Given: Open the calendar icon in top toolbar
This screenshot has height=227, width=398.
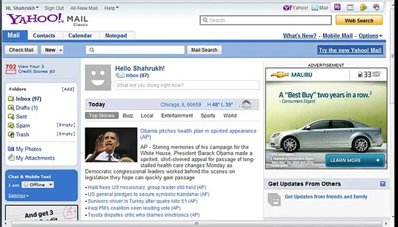Looking at the screenshot, I should click(350, 7).
